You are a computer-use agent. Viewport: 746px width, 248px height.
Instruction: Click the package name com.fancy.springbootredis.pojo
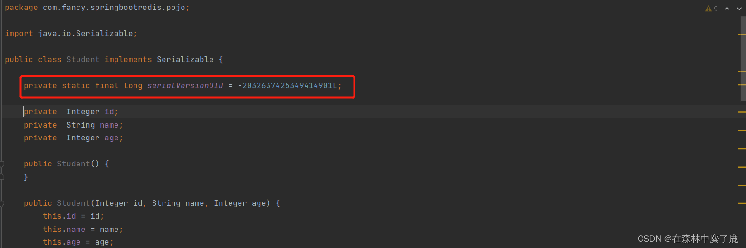click(114, 8)
